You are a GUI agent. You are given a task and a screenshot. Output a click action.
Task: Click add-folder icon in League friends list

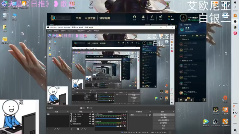pyautogui.click(x=197, y=35)
